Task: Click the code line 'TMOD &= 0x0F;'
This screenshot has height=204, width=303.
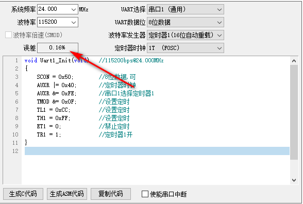Action: pyautogui.click(x=57, y=101)
